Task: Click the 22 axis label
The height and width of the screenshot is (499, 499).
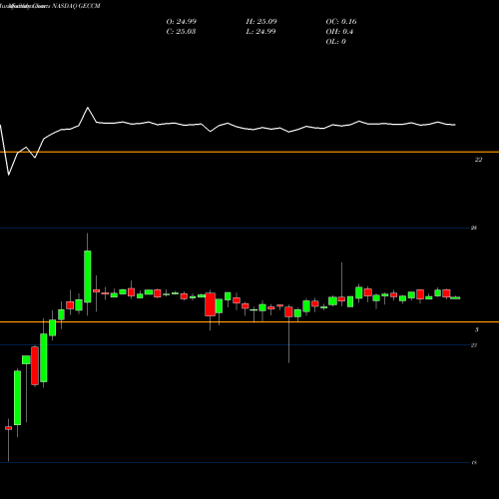Action: [x=478, y=160]
